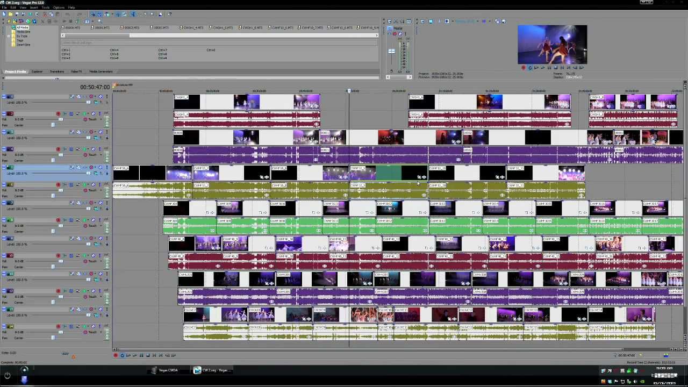Image resolution: width=688 pixels, height=387 pixels.
Task: Click the Master fader in the mixer
Action: (391, 52)
